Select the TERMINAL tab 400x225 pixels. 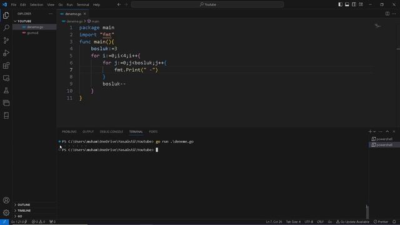pos(136,132)
